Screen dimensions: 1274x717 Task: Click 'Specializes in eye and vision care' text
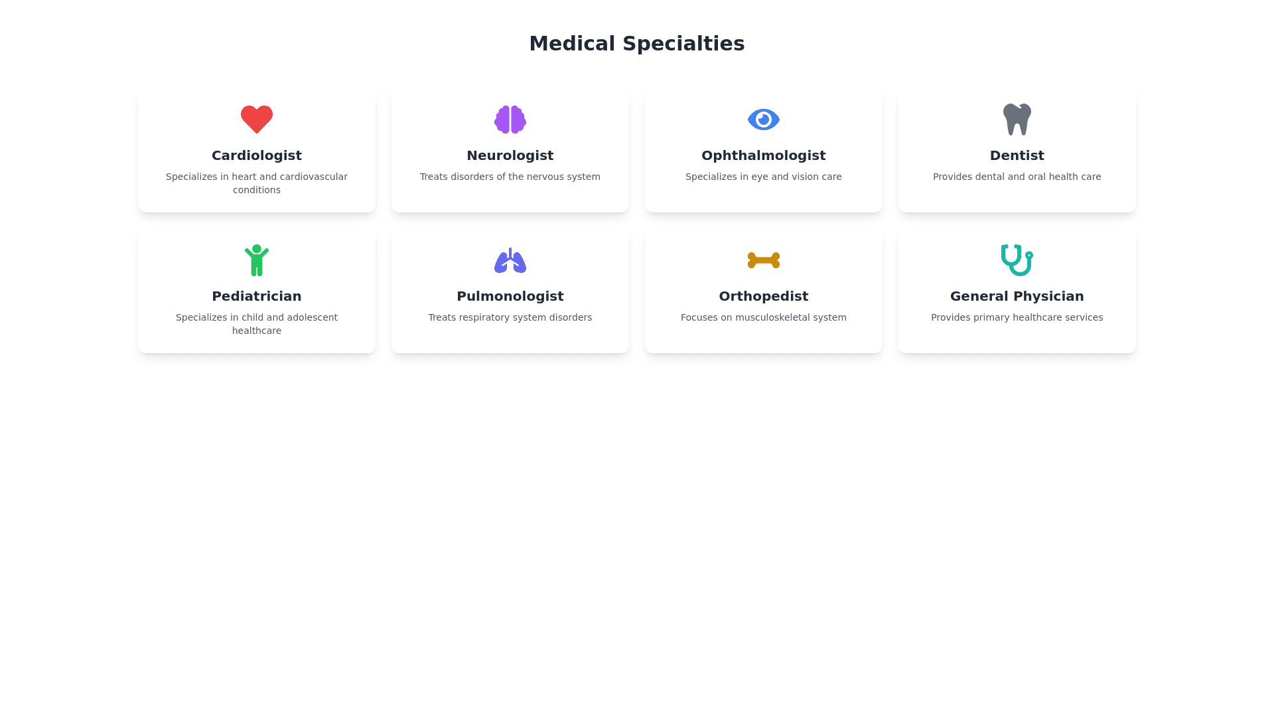click(764, 177)
